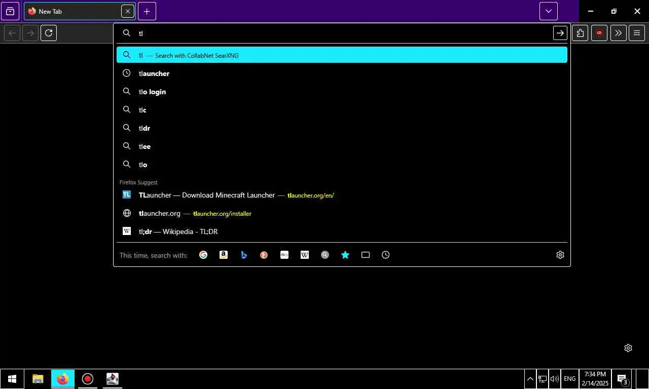Search bookmarks using the star icon
The height and width of the screenshot is (389, 649).
(x=345, y=255)
